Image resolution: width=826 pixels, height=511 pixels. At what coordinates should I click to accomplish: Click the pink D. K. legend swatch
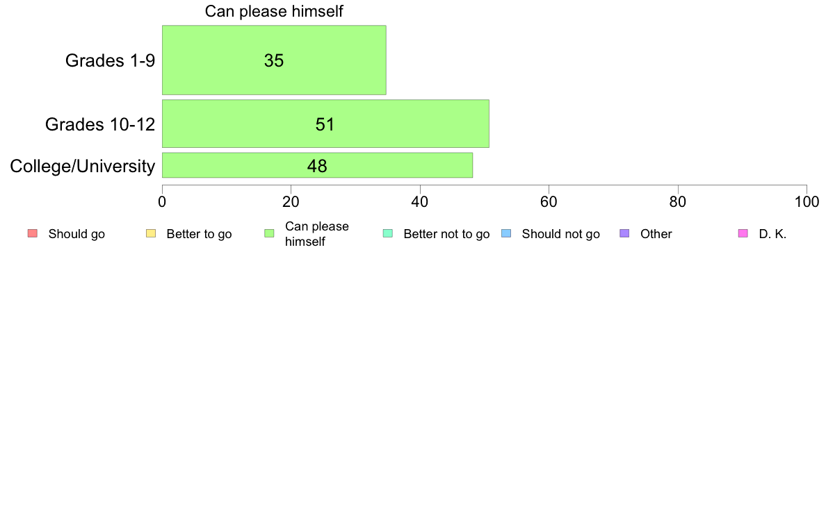click(743, 233)
